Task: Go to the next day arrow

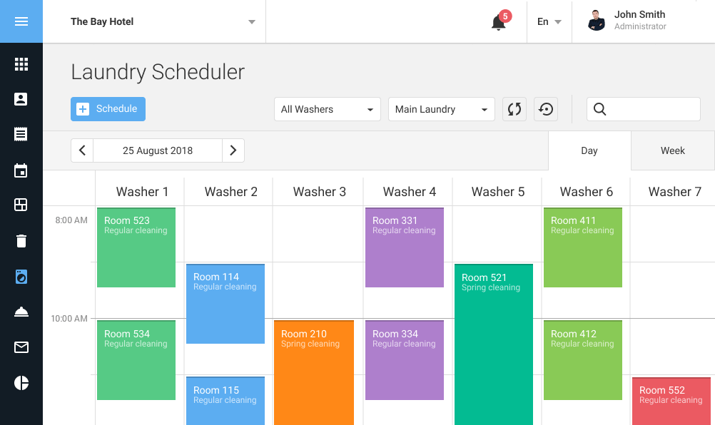Action: point(233,150)
